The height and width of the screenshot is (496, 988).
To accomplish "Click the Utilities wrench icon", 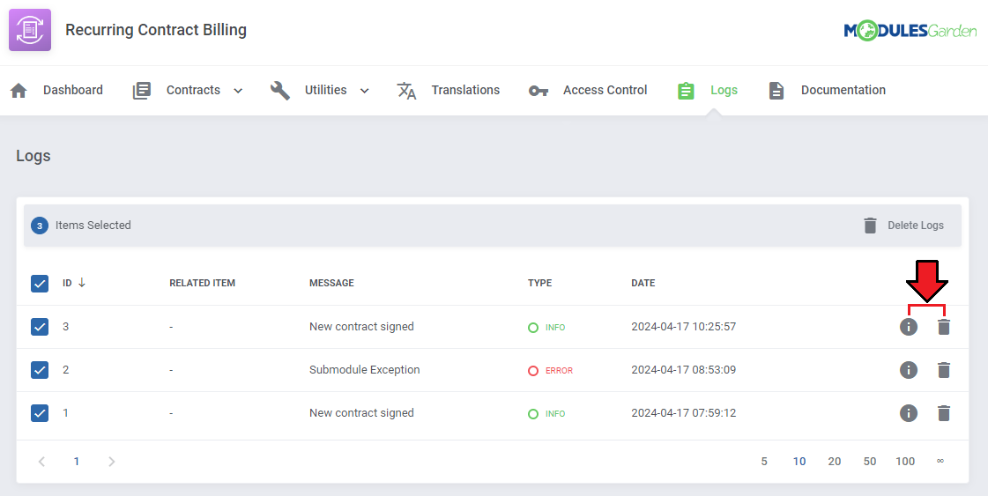I will point(280,90).
